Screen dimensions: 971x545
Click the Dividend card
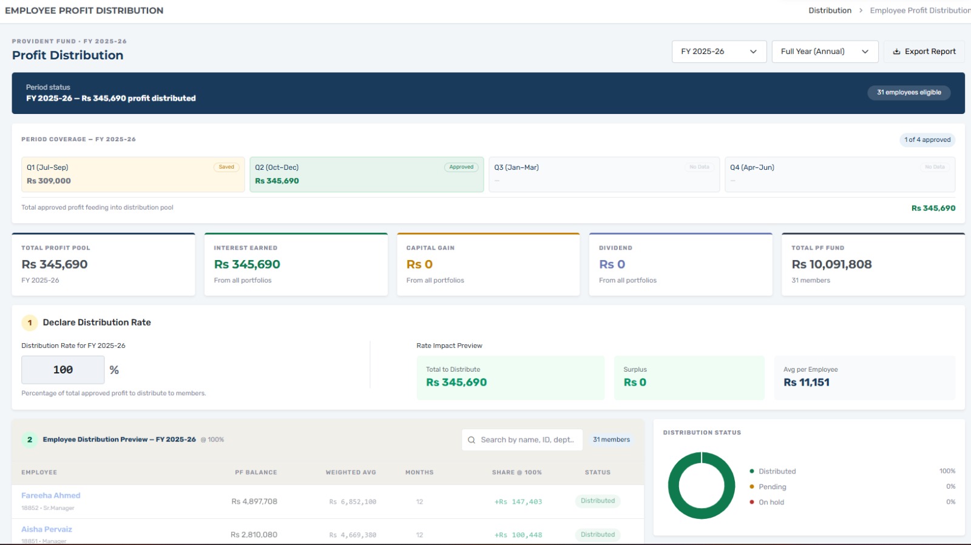coord(681,264)
